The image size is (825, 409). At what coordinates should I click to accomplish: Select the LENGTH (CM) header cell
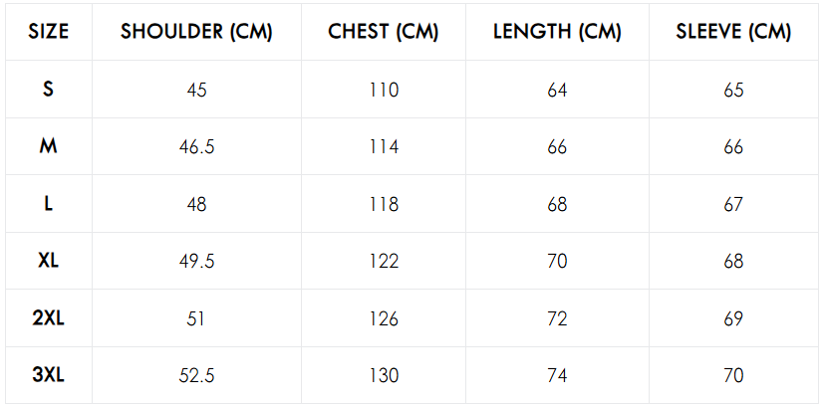[557, 32]
